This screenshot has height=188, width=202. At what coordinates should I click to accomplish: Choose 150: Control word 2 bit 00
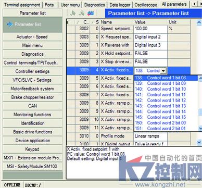166,123
